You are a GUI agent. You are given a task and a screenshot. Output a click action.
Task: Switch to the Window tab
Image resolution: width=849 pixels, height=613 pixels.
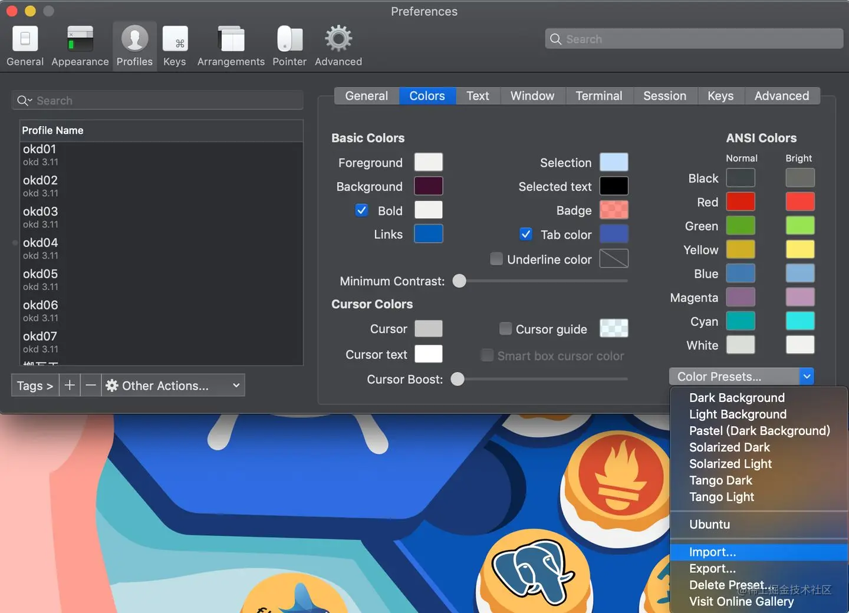[x=533, y=96]
